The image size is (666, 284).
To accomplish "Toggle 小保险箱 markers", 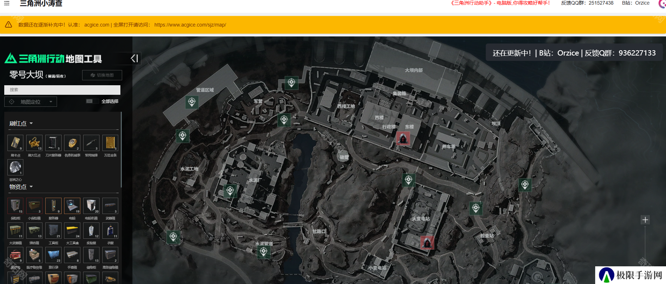I will tap(34, 206).
